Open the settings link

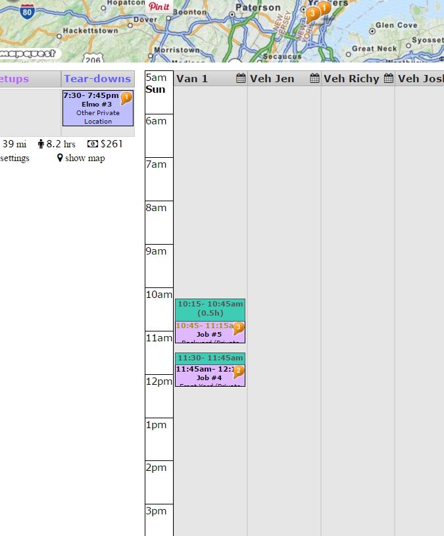(14, 158)
